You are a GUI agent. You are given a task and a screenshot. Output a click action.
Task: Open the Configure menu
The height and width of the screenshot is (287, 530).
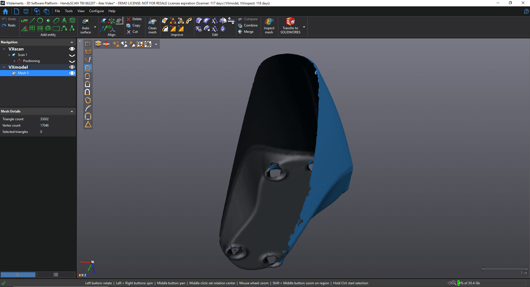point(96,11)
